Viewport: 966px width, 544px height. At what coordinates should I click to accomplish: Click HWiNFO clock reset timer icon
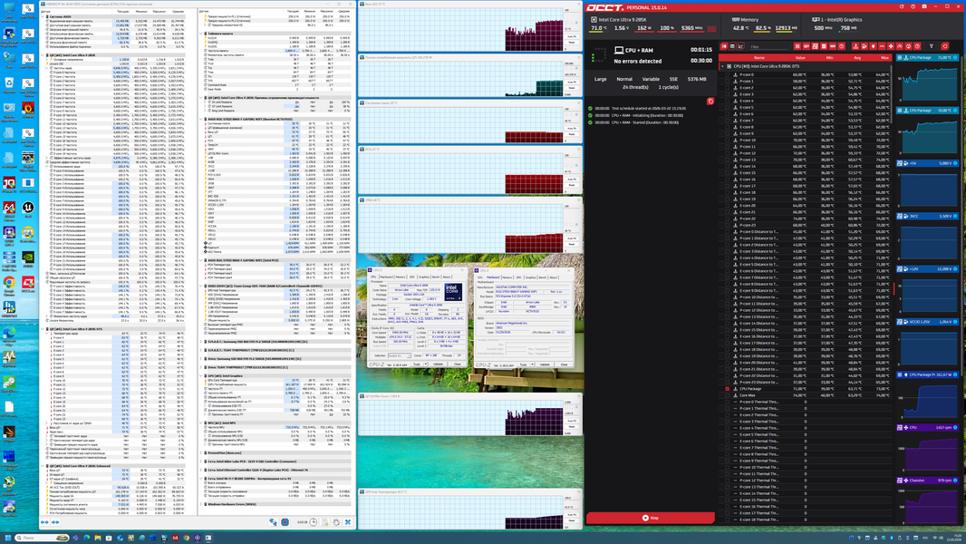[313, 522]
